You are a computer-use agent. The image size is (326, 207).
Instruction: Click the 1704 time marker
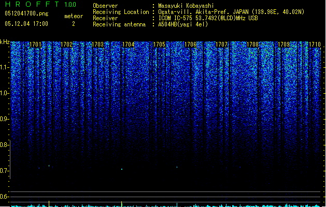point(129,45)
